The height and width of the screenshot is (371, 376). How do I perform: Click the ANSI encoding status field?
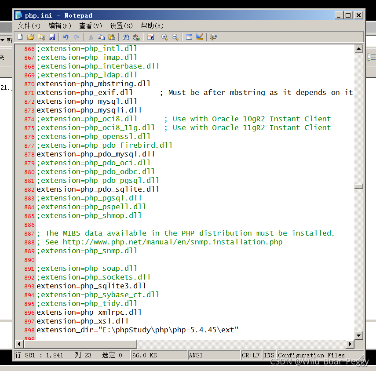[x=214, y=355]
